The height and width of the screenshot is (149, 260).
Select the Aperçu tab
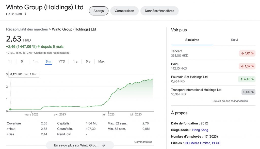(99, 11)
